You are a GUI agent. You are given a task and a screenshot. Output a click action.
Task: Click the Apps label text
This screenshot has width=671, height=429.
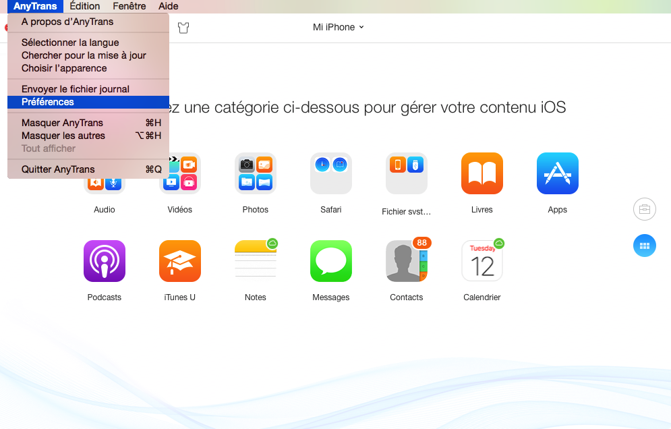coord(558,210)
